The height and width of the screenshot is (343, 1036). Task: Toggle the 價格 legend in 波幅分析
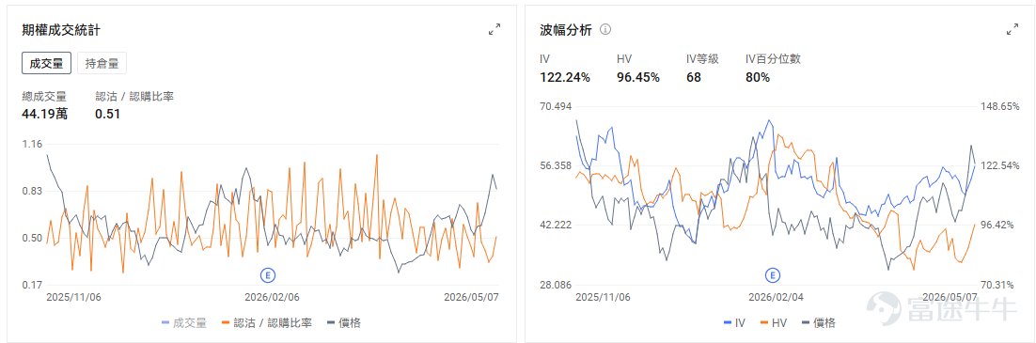click(x=819, y=322)
